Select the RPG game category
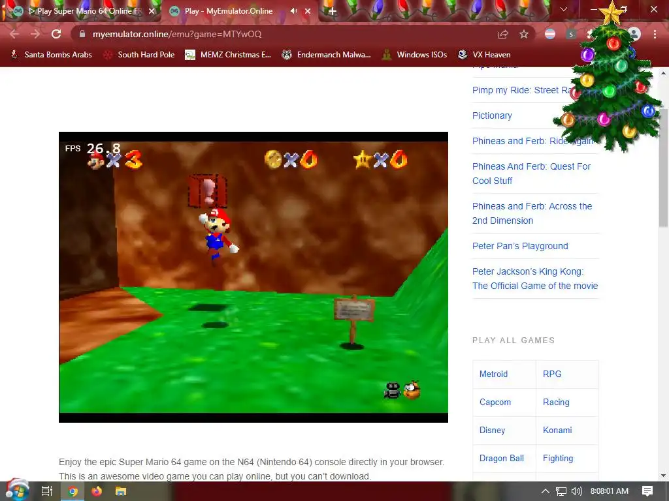 click(552, 374)
